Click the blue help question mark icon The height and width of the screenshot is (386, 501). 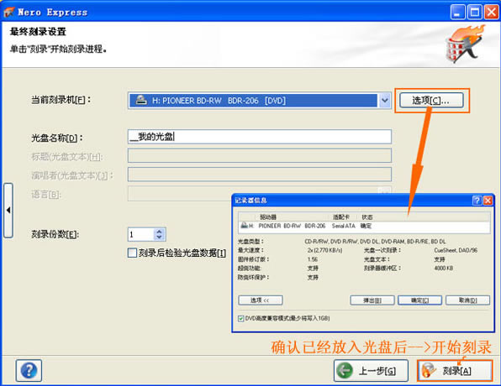coord(29,370)
